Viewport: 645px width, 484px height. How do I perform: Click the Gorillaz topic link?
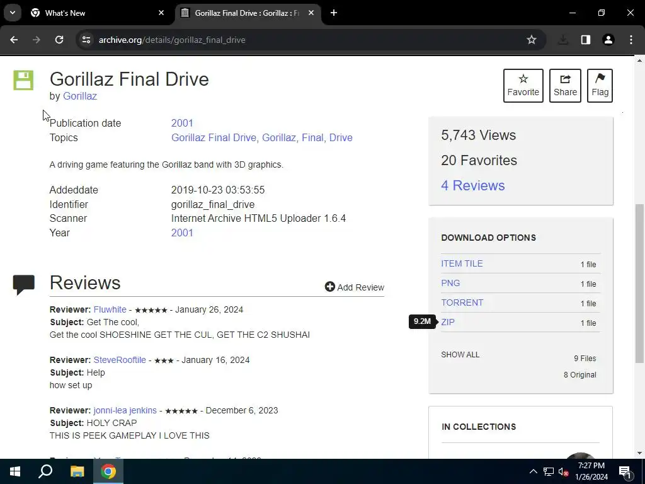click(x=279, y=137)
